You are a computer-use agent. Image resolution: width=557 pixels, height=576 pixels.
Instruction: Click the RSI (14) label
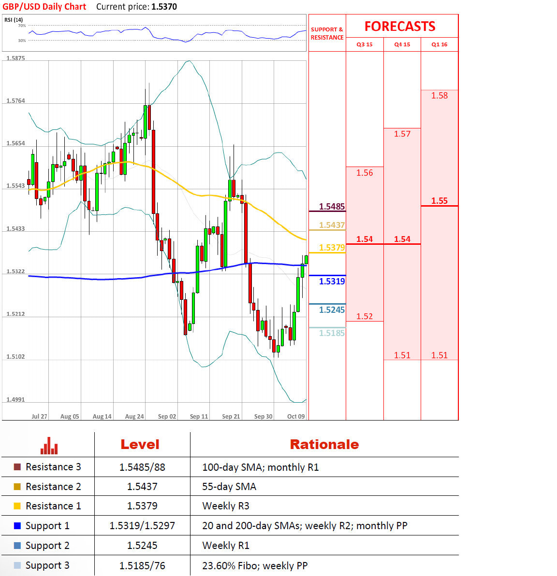pyautogui.click(x=14, y=20)
